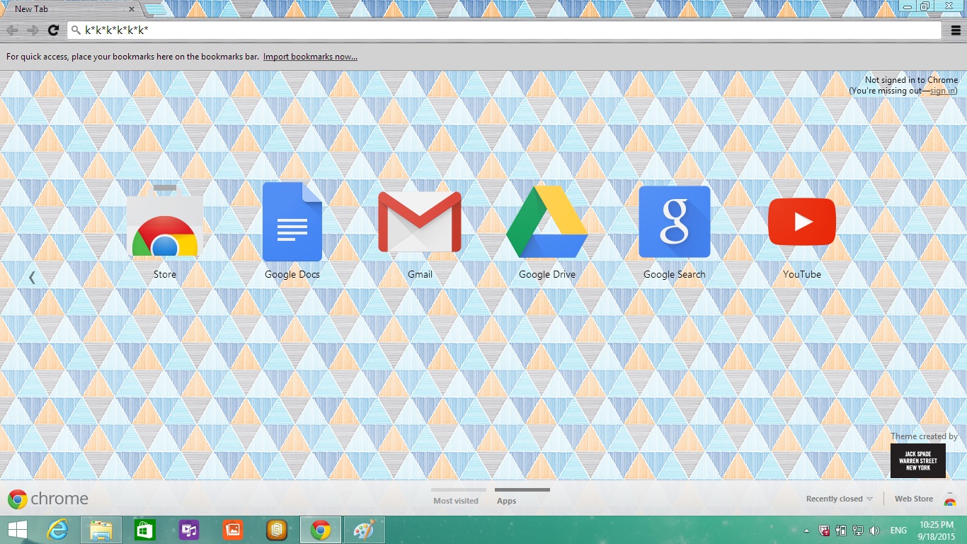Click the Not signed in to Chrome text

tap(911, 80)
